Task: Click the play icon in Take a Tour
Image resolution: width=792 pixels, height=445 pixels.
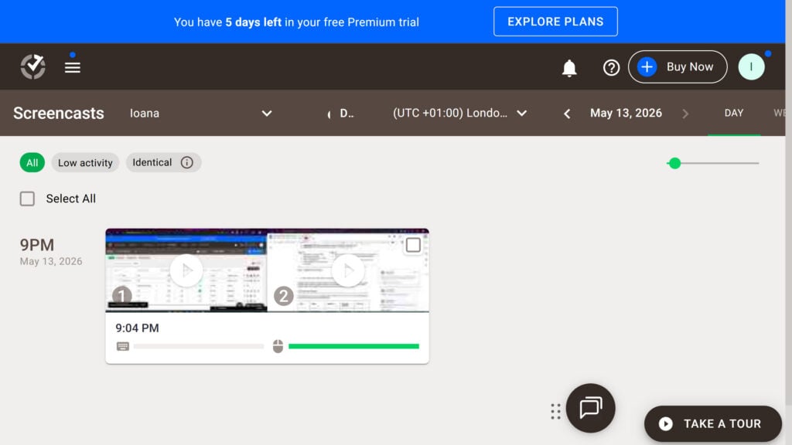Action: pos(666,424)
